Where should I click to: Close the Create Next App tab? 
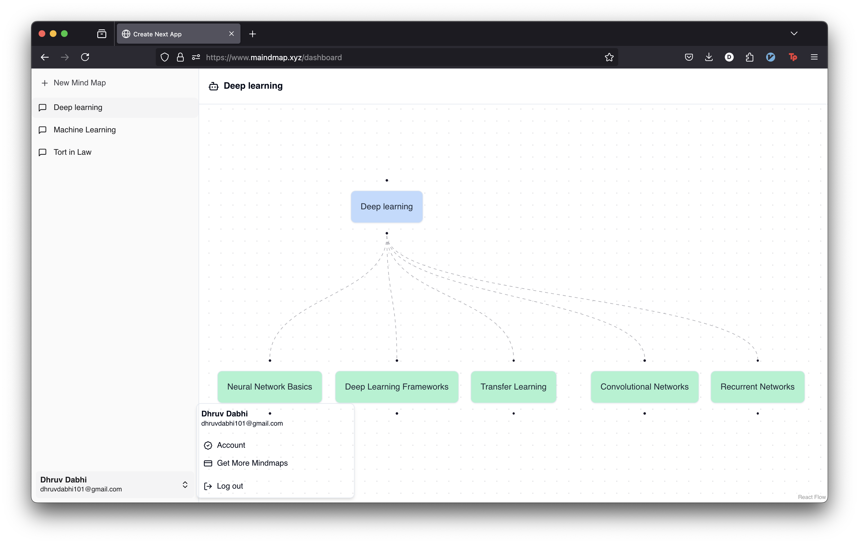click(232, 34)
